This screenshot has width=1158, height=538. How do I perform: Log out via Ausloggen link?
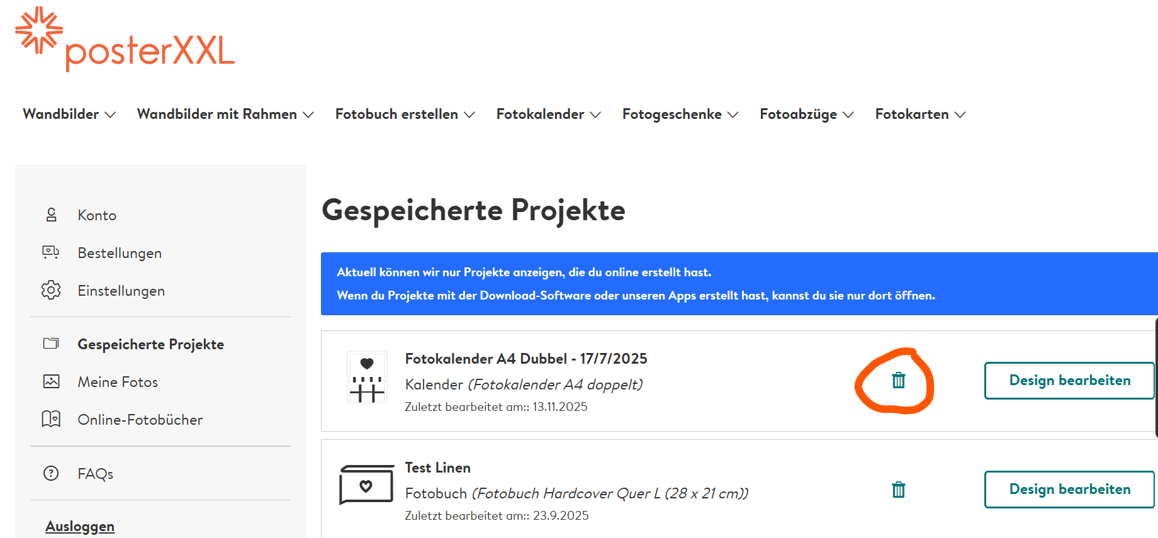click(x=80, y=526)
